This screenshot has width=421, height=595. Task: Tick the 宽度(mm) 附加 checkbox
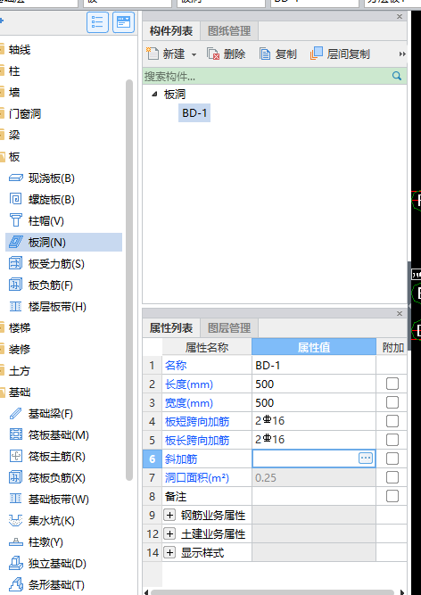[392, 402]
